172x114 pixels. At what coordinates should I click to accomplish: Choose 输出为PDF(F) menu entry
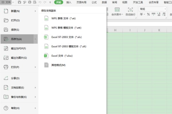[x=19, y=48]
